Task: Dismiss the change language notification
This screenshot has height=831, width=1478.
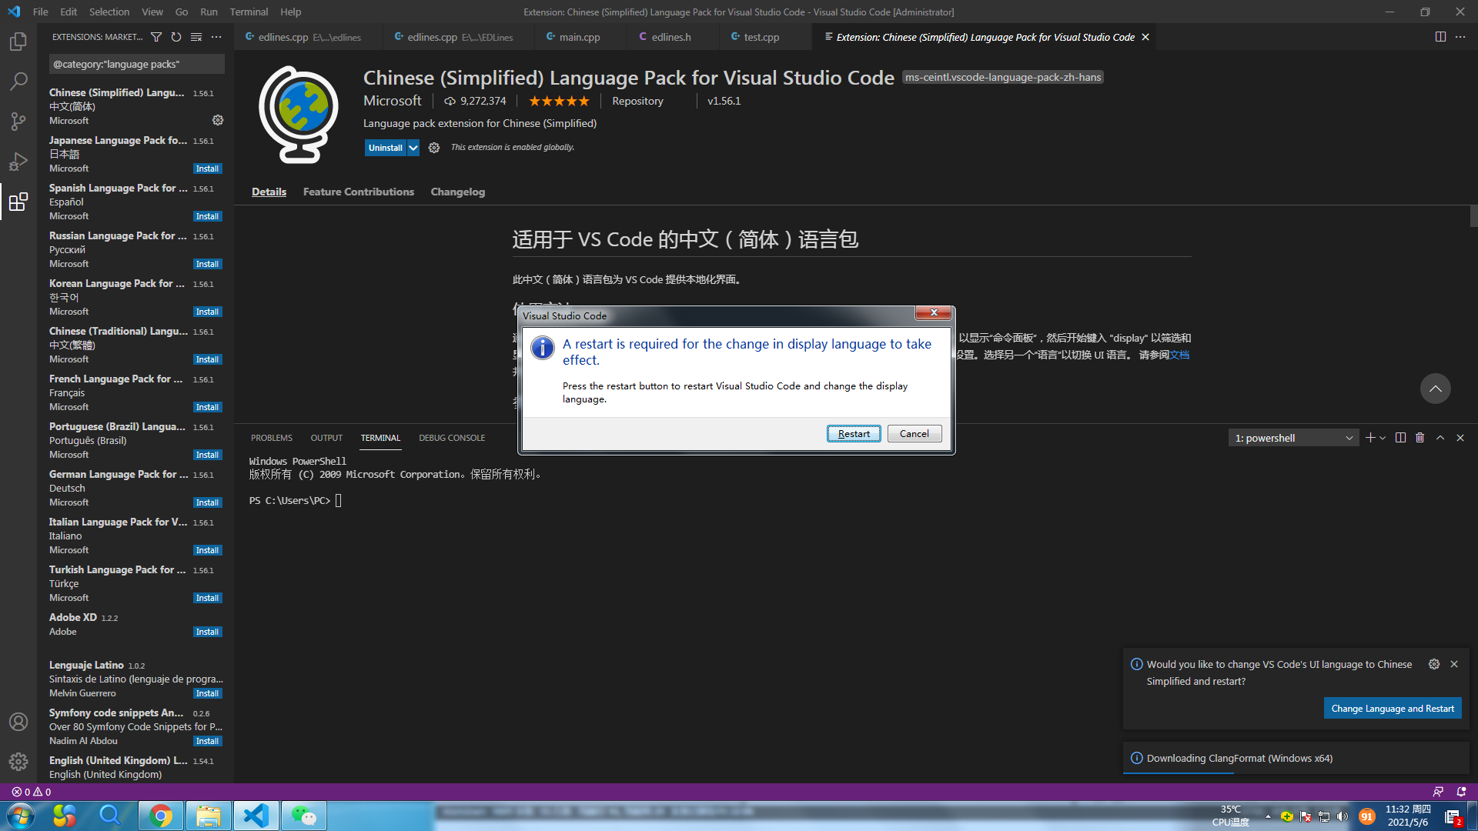Action: [x=1454, y=664]
